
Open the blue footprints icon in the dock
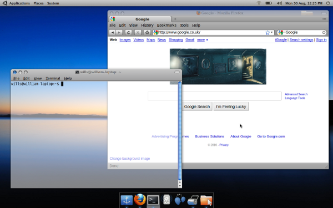180,200
